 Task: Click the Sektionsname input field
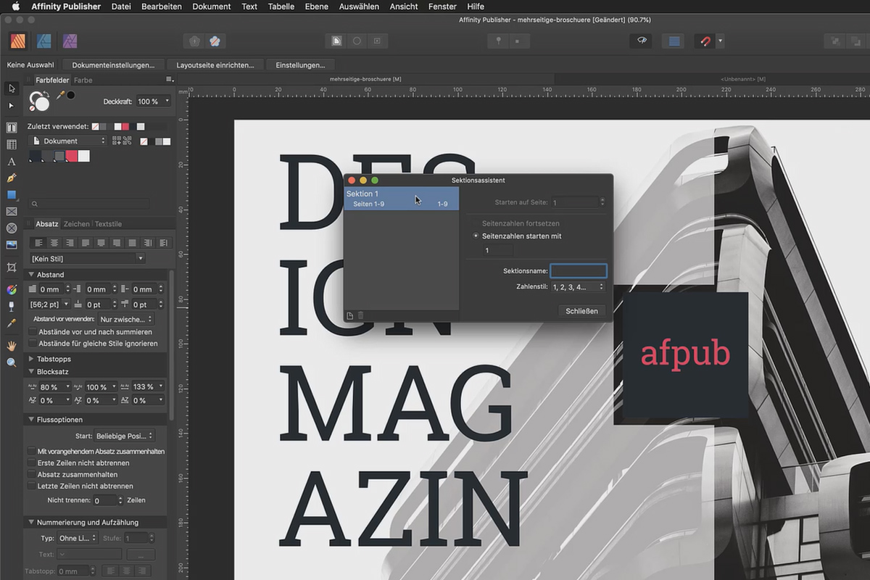578,270
